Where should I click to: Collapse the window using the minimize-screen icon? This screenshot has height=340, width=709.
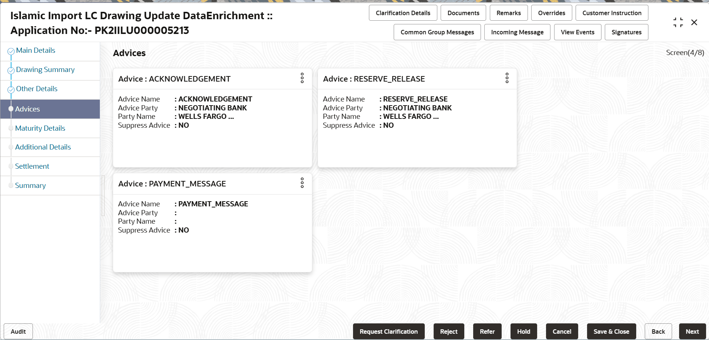[678, 23]
